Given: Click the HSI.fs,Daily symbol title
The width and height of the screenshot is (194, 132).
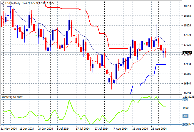Looking at the screenshot, I should pos(13,3).
